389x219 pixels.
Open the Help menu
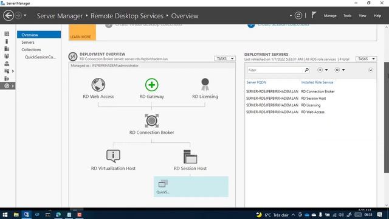click(377, 16)
